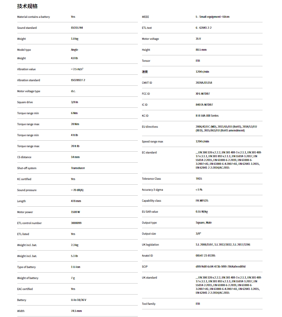Click the ISO28927-2 vibration standard value
The width and height of the screenshot is (282, 317).
(x=78, y=80)
